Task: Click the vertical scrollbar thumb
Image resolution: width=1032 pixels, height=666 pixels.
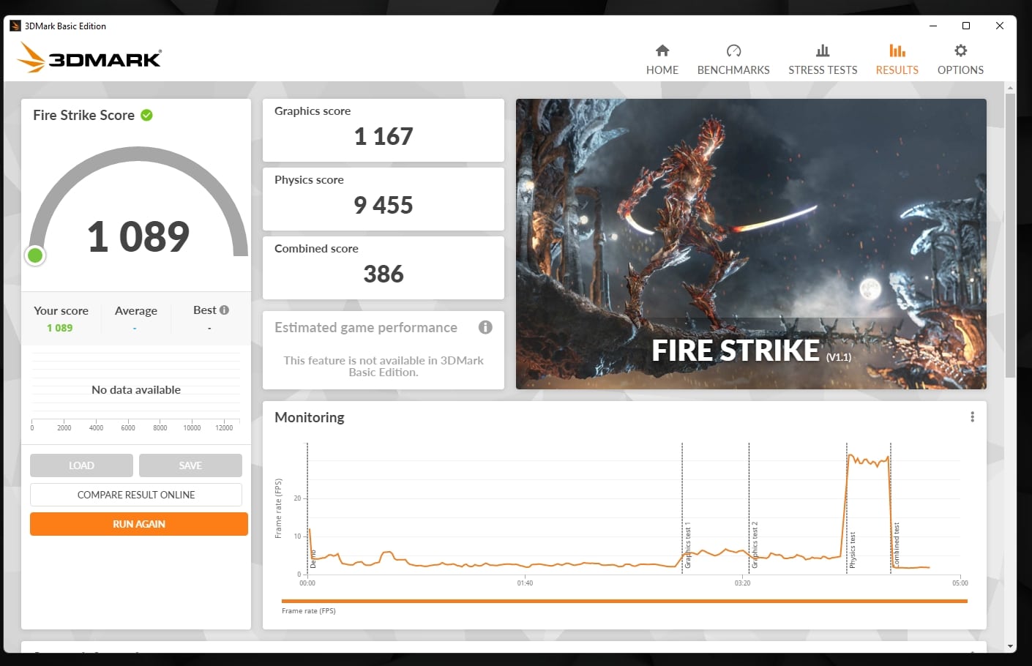Action: tap(1010, 234)
